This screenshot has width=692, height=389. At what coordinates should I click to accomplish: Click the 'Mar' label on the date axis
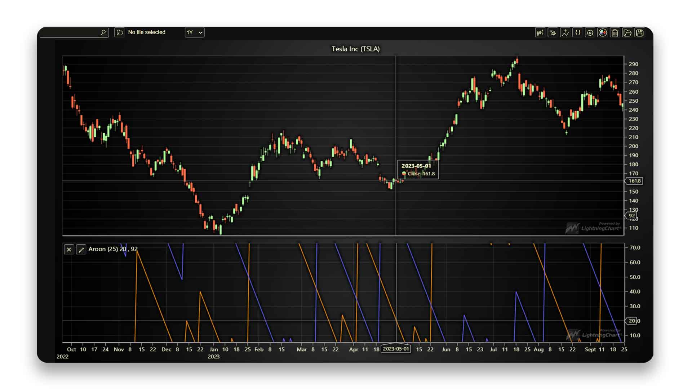[301, 349]
